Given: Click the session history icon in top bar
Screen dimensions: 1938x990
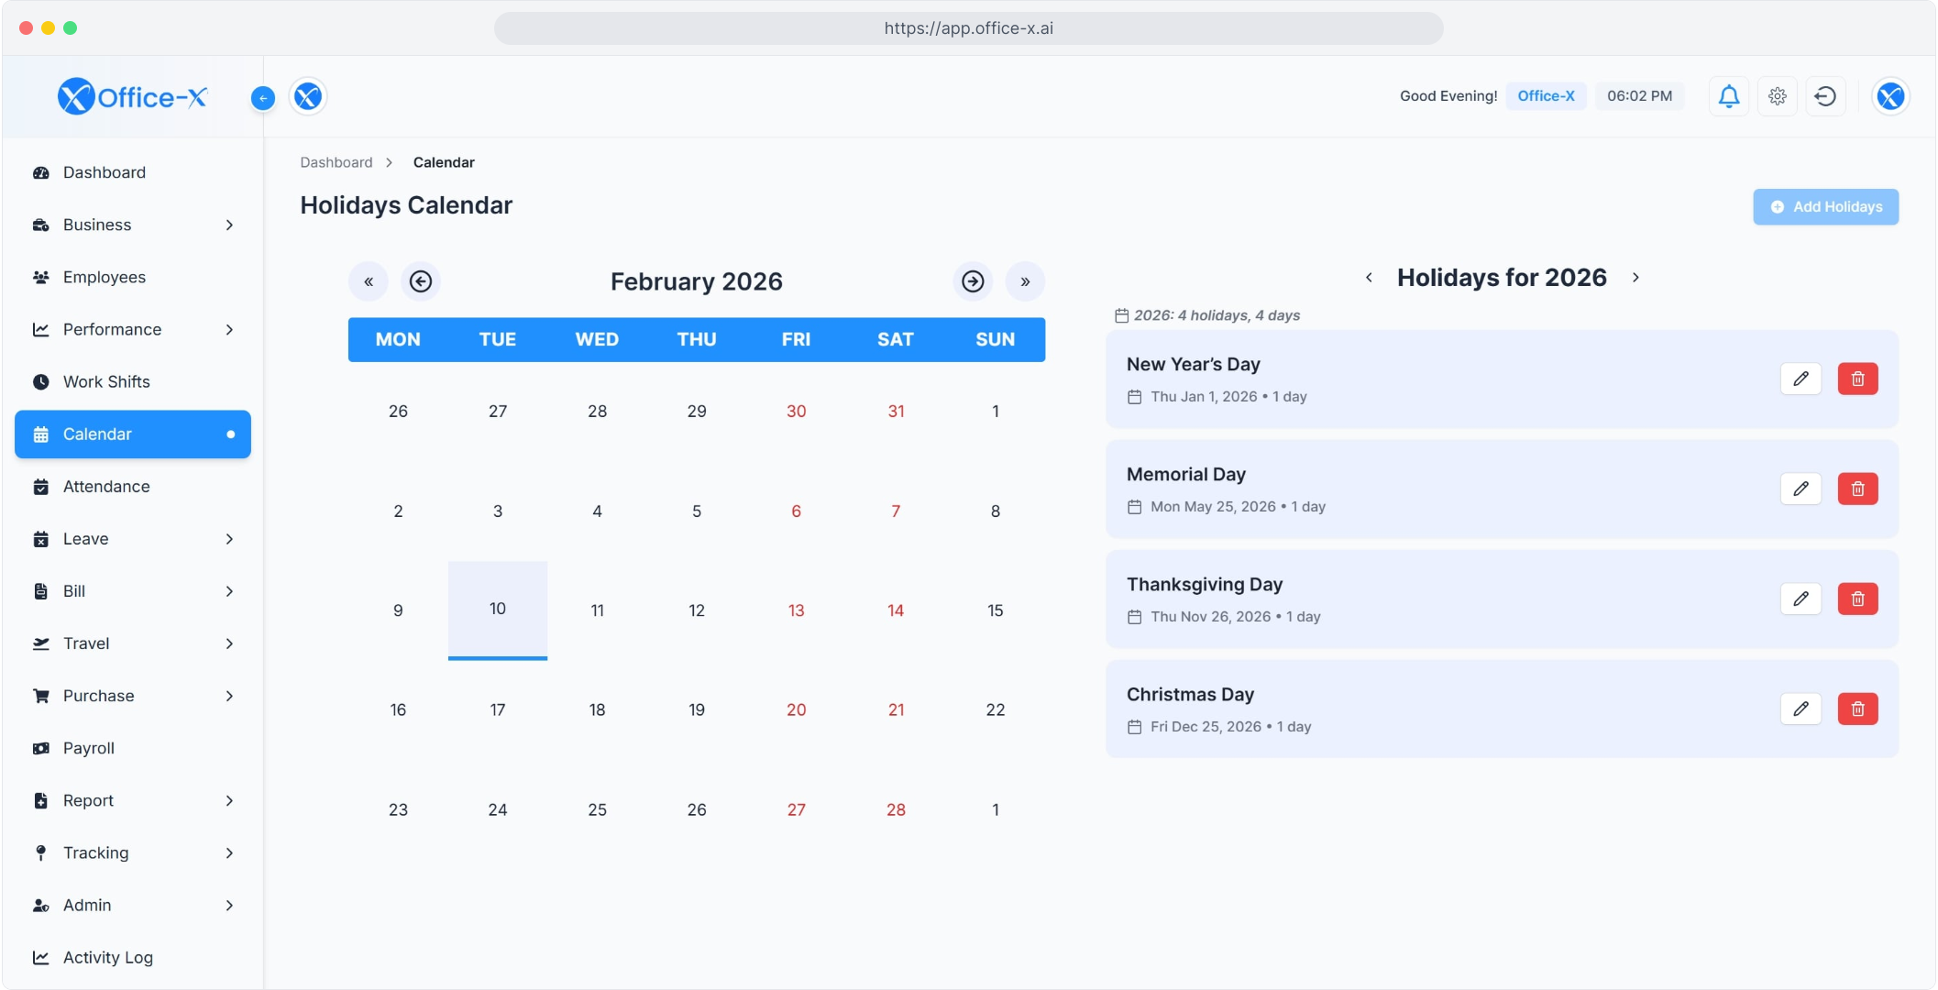Looking at the screenshot, I should point(1825,96).
